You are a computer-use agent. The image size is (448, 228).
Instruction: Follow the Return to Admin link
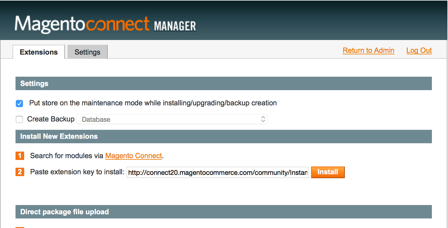tap(368, 50)
